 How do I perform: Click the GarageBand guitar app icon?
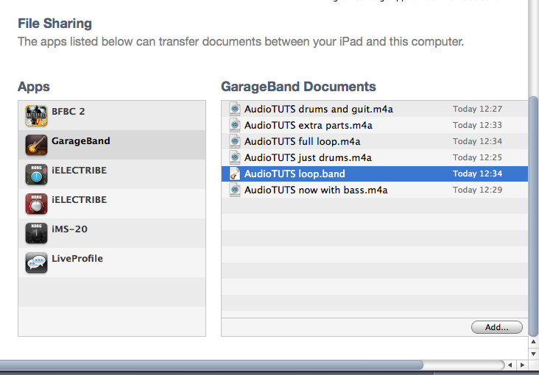pos(36,145)
